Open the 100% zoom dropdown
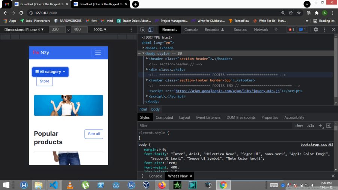This screenshot has height=190, width=338. point(100,30)
